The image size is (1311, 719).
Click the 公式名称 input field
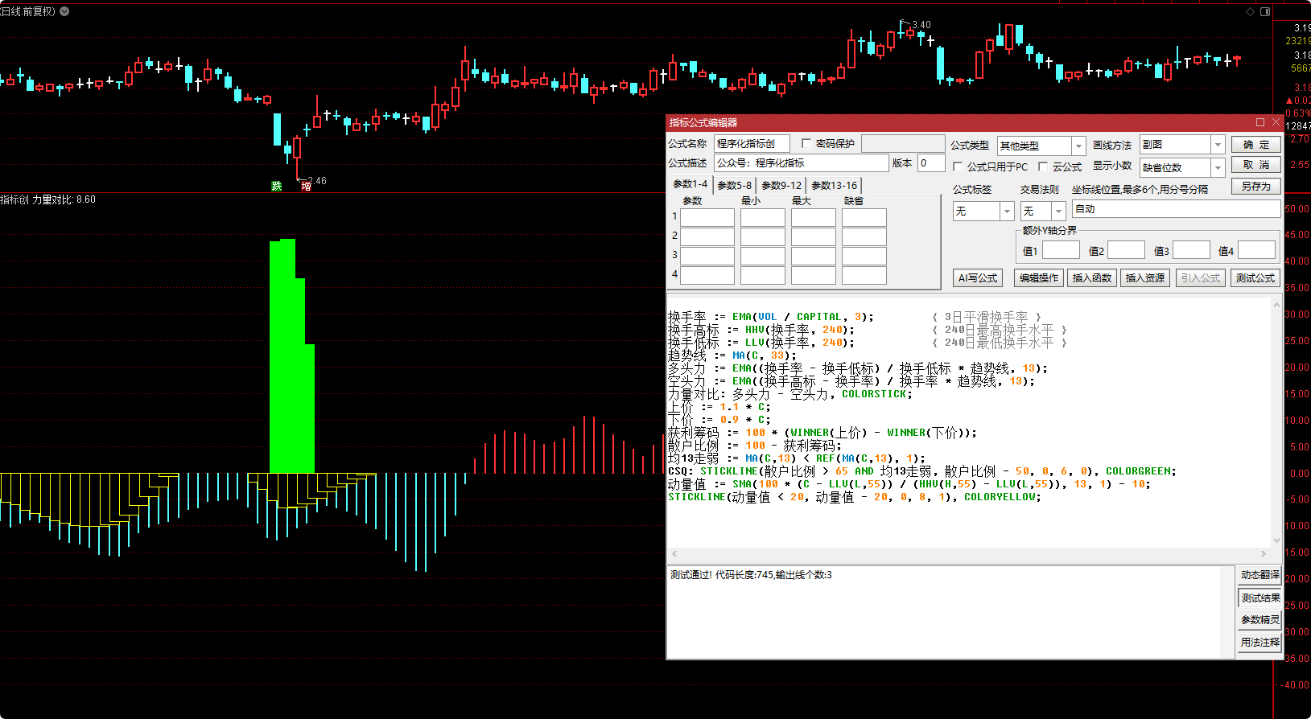pyautogui.click(x=752, y=144)
